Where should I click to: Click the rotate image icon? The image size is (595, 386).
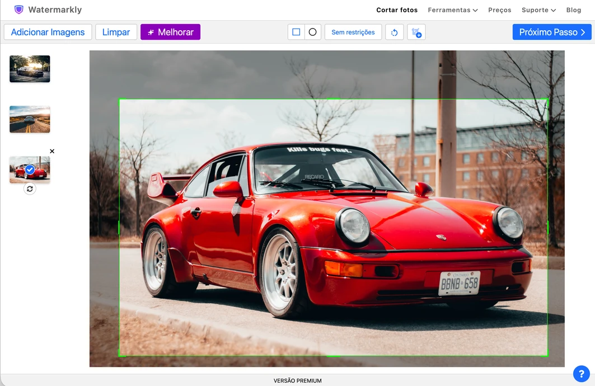tap(394, 32)
